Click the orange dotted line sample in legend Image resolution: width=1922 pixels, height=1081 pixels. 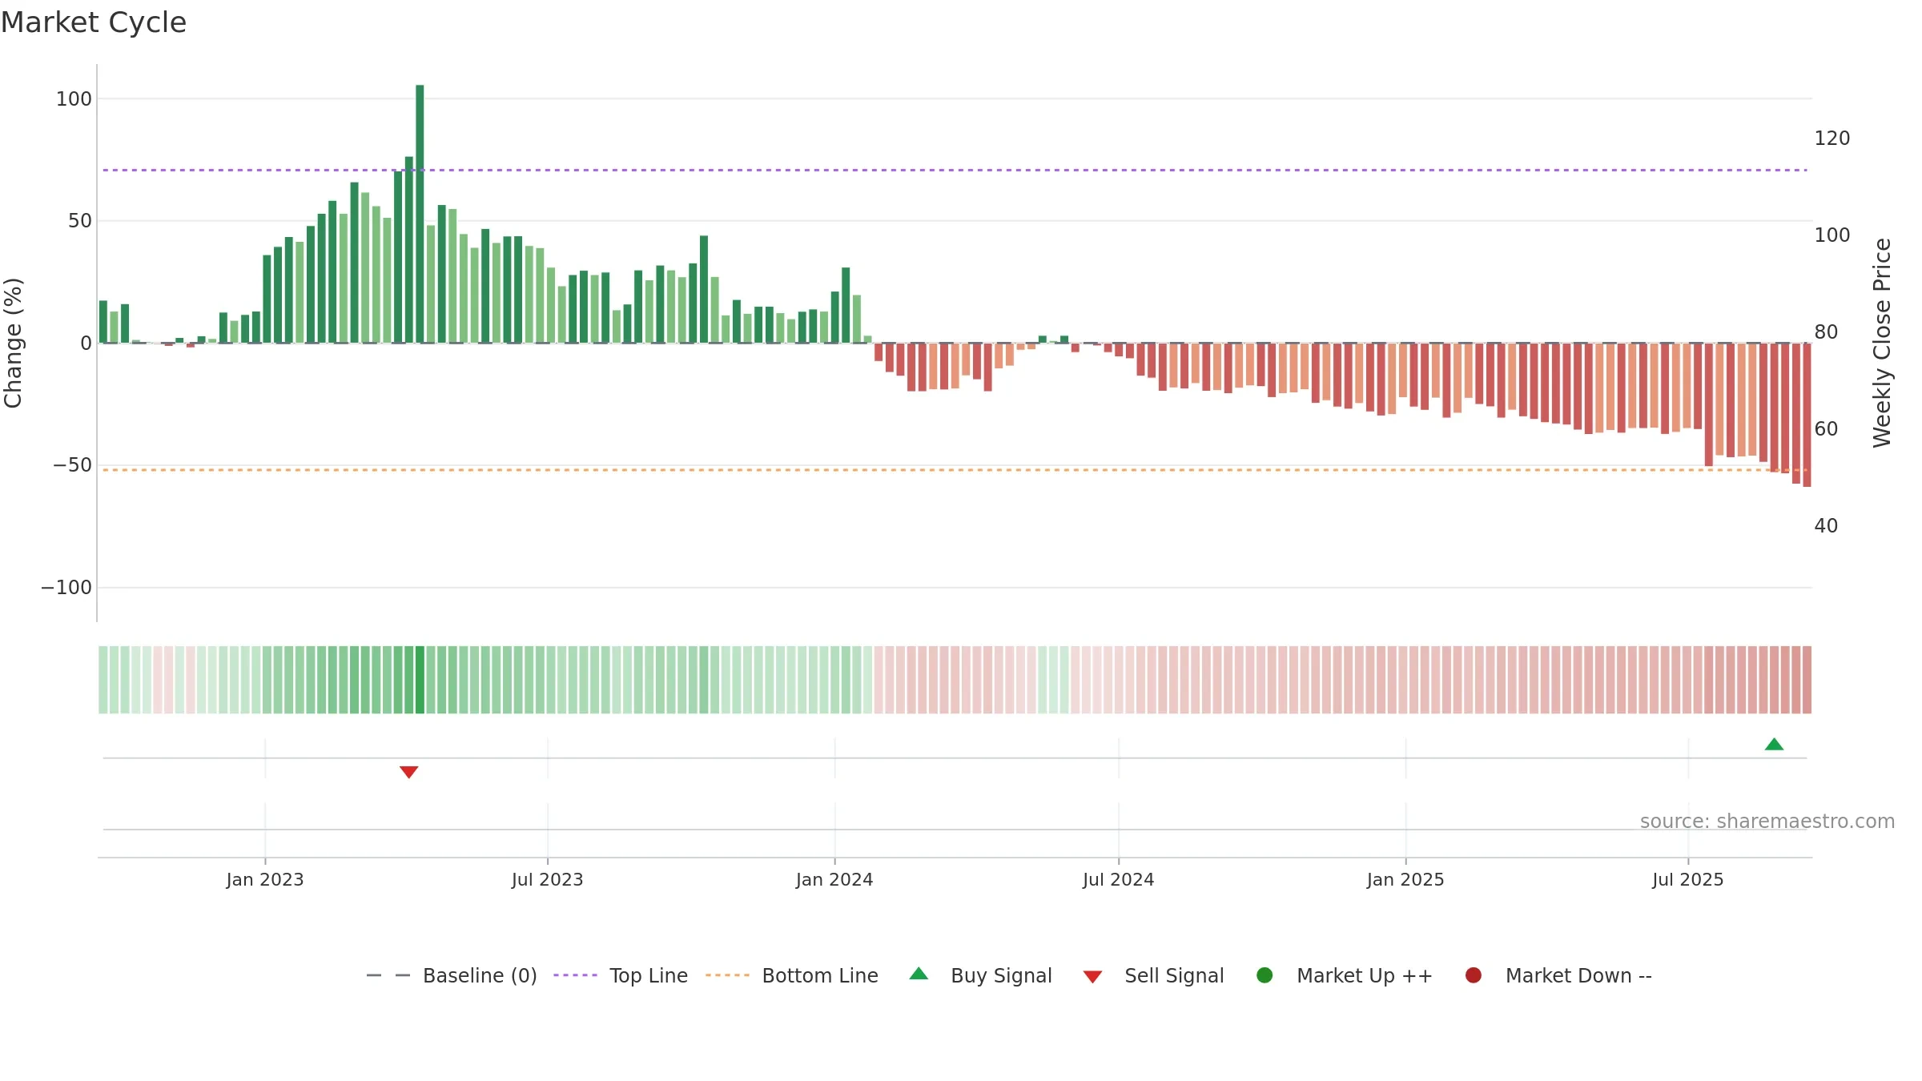[727, 975]
